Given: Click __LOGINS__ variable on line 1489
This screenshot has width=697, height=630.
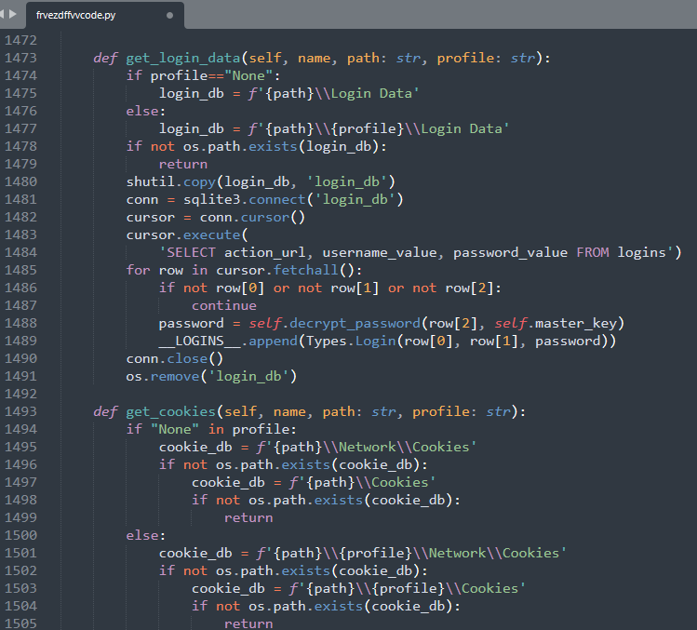Looking at the screenshot, I should (x=199, y=341).
